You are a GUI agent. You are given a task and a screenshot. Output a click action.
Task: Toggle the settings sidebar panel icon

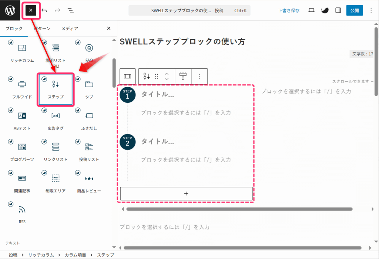click(x=338, y=10)
